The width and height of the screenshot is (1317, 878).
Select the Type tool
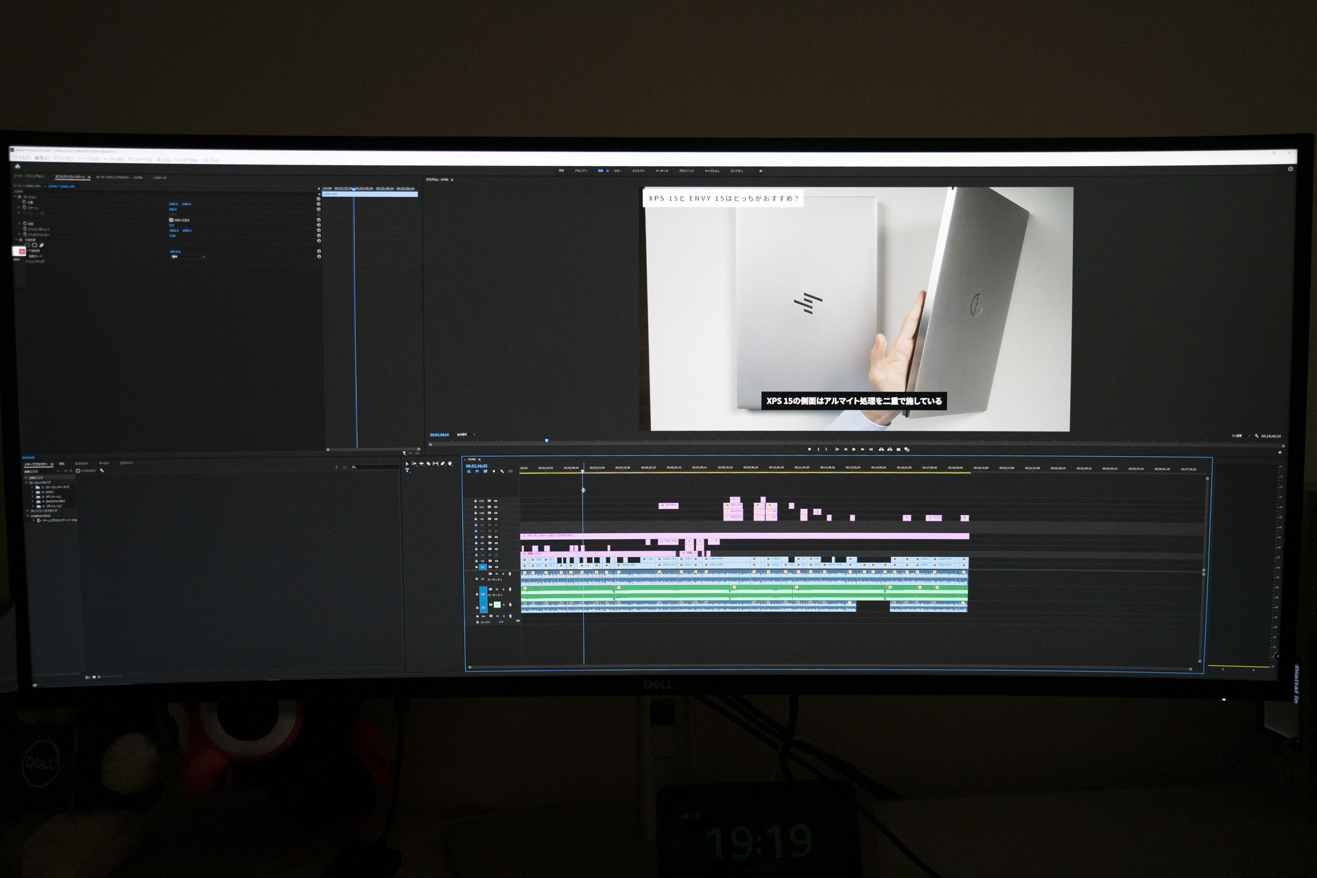407,471
